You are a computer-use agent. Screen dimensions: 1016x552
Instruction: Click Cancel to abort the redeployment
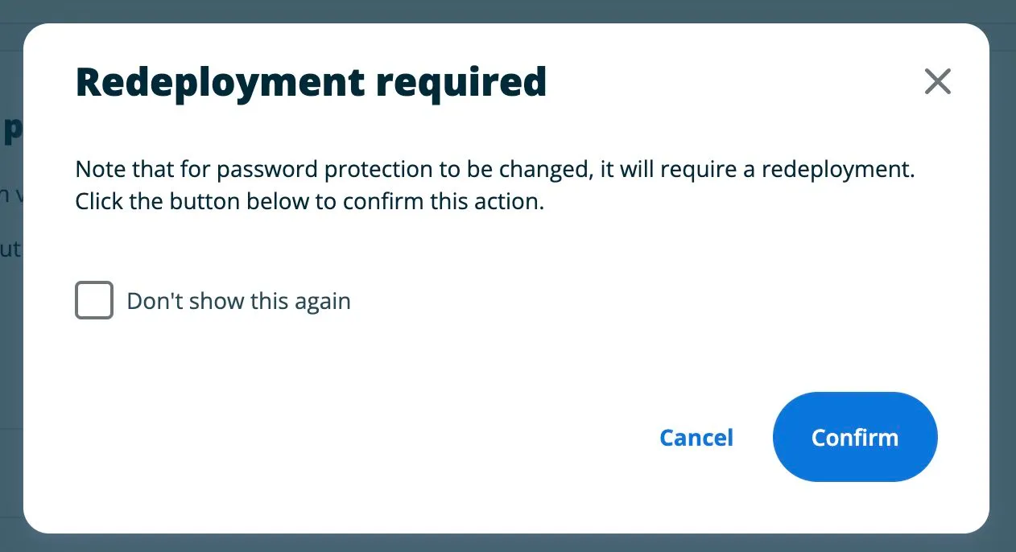tap(696, 437)
